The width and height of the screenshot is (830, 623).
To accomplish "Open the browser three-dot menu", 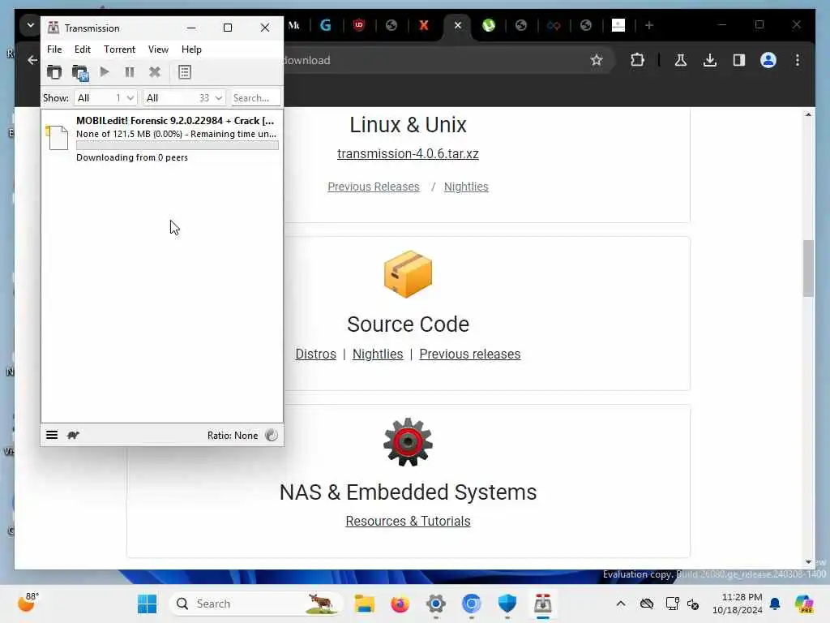I will click(x=798, y=60).
